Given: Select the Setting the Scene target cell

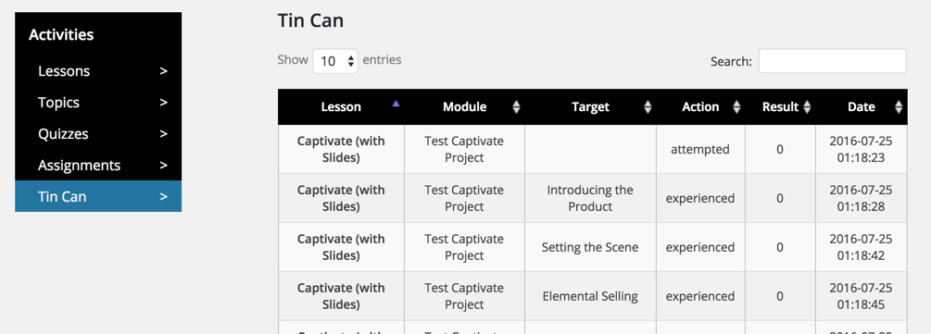Looking at the screenshot, I should (590, 247).
